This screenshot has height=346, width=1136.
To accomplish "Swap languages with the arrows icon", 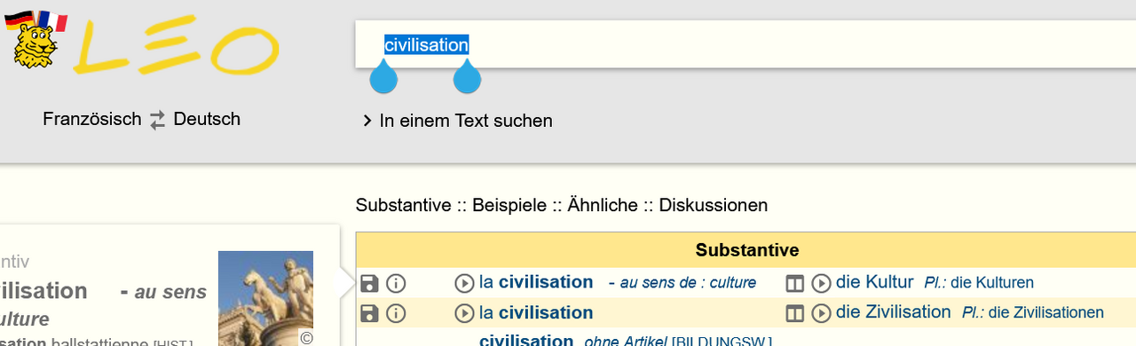I will (158, 121).
